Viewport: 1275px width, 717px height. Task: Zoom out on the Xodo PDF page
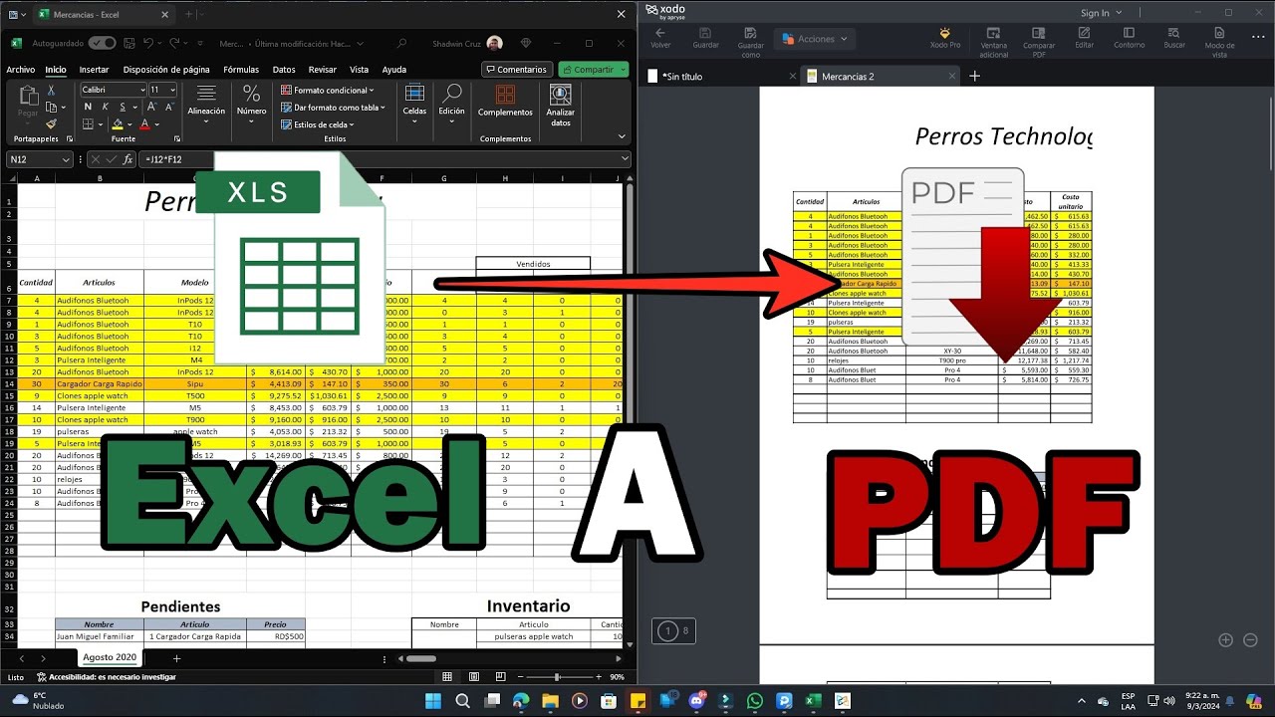point(1250,640)
